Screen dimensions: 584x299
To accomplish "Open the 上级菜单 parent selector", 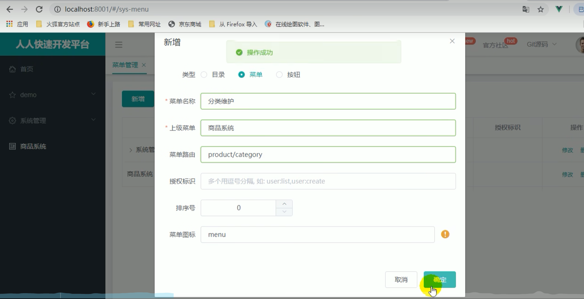I will coord(328,128).
